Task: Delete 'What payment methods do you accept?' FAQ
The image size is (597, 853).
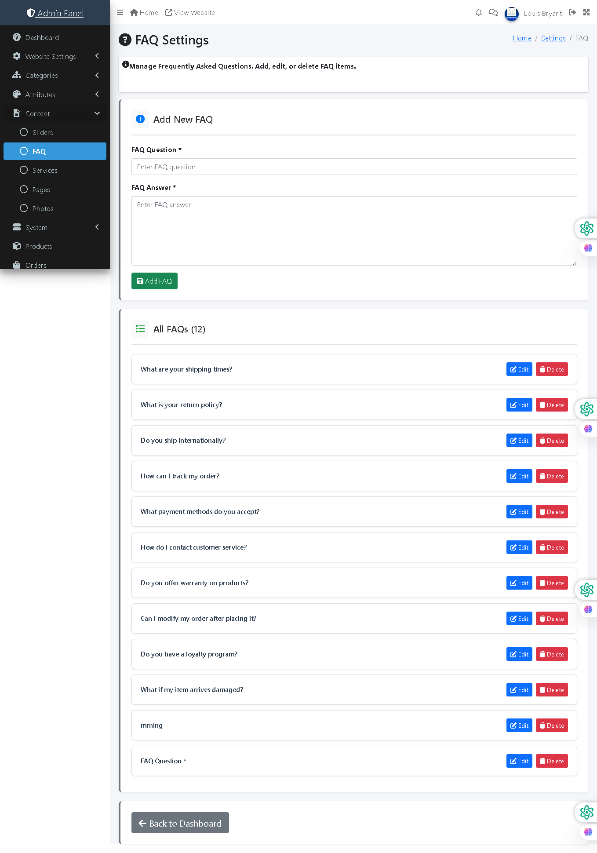Action: point(552,512)
